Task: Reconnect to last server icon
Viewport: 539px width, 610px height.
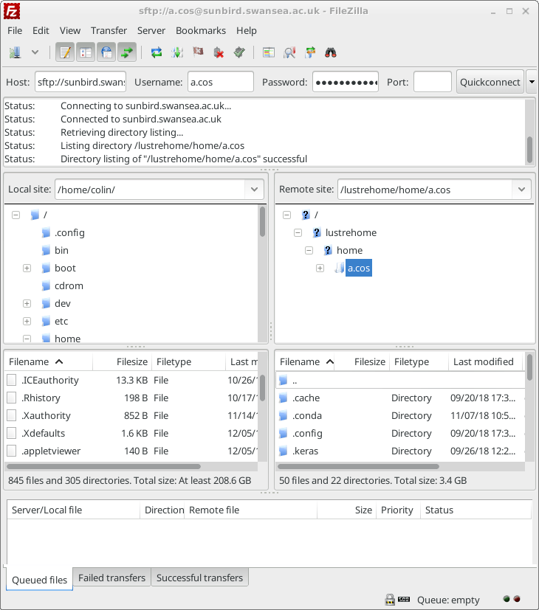Action: pyautogui.click(x=239, y=52)
